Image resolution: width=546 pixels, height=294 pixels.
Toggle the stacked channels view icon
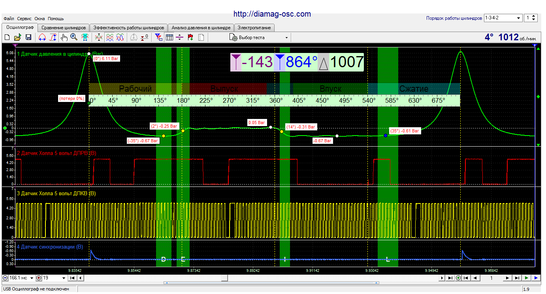pyautogui.click(x=110, y=38)
